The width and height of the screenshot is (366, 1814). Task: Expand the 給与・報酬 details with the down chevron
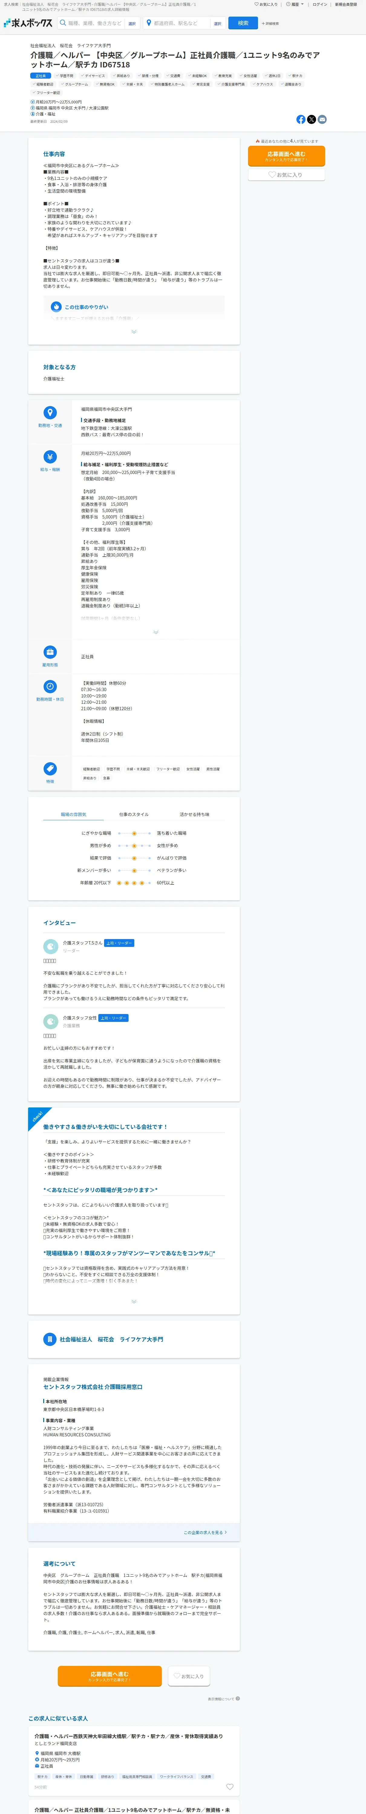pyautogui.click(x=156, y=632)
